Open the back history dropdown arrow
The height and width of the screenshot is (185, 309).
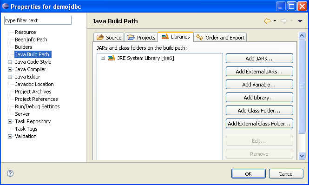(275, 21)
